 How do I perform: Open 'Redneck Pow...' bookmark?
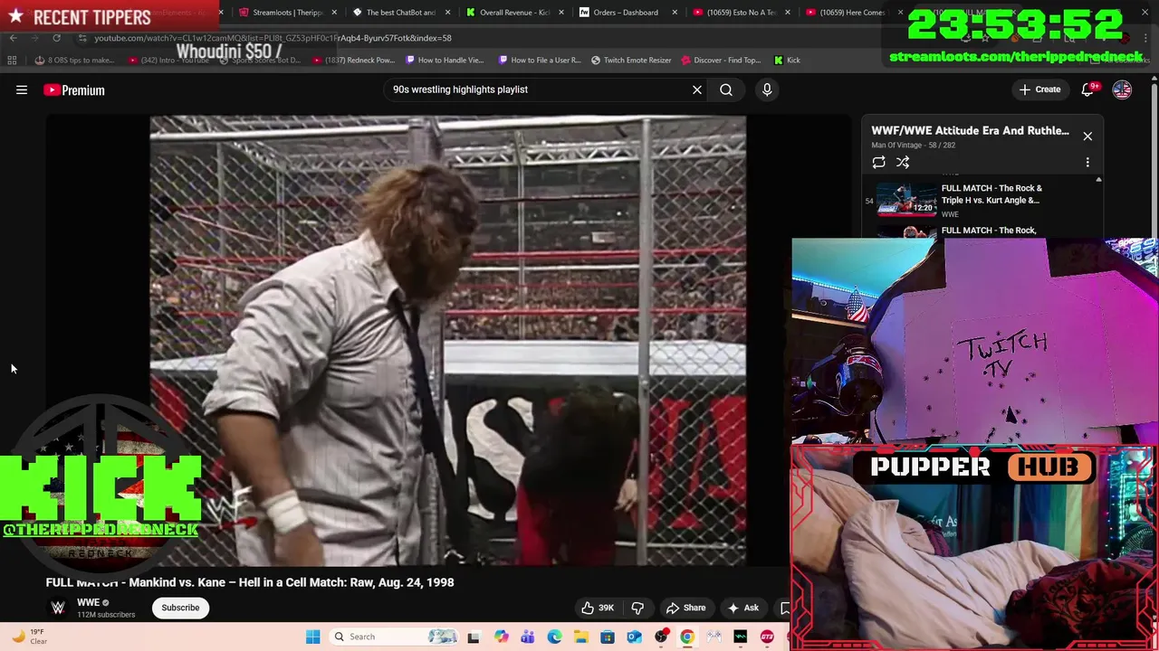tap(355, 60)
